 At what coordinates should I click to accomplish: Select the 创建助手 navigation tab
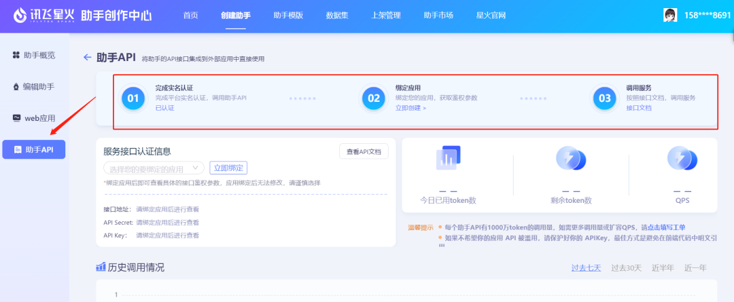click(x=235, y=16)
